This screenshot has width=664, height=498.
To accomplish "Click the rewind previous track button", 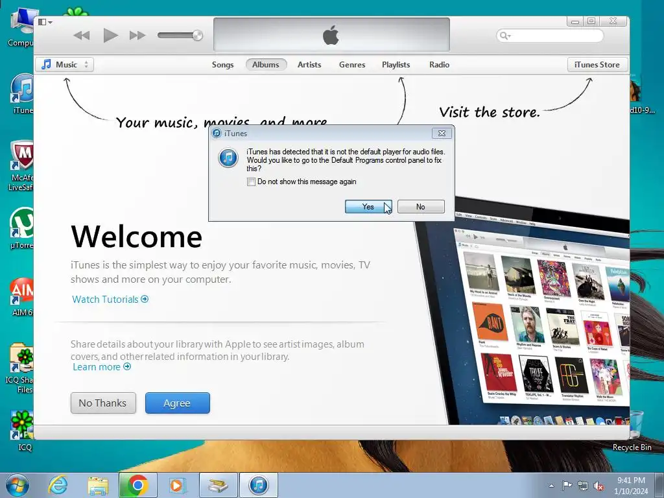I will [81, 36].
